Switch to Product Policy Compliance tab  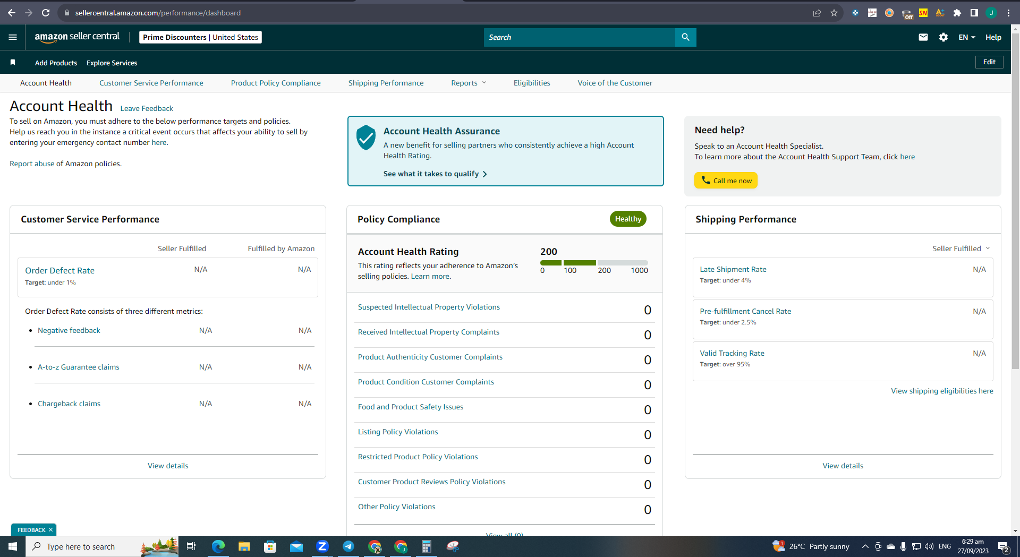pyautogui.click(x=276, y=83)
